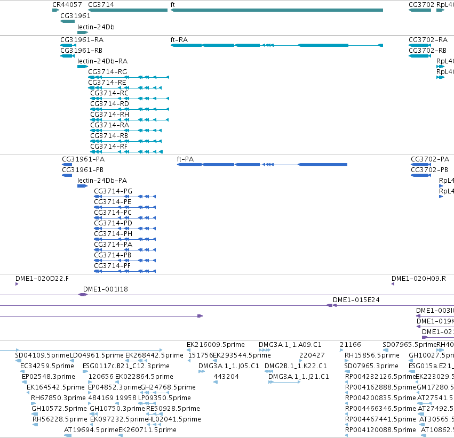The height and width of the screenshot is (438, 454).
Task: Open the CG3714-PH protein label
Action: pos(113,234)
